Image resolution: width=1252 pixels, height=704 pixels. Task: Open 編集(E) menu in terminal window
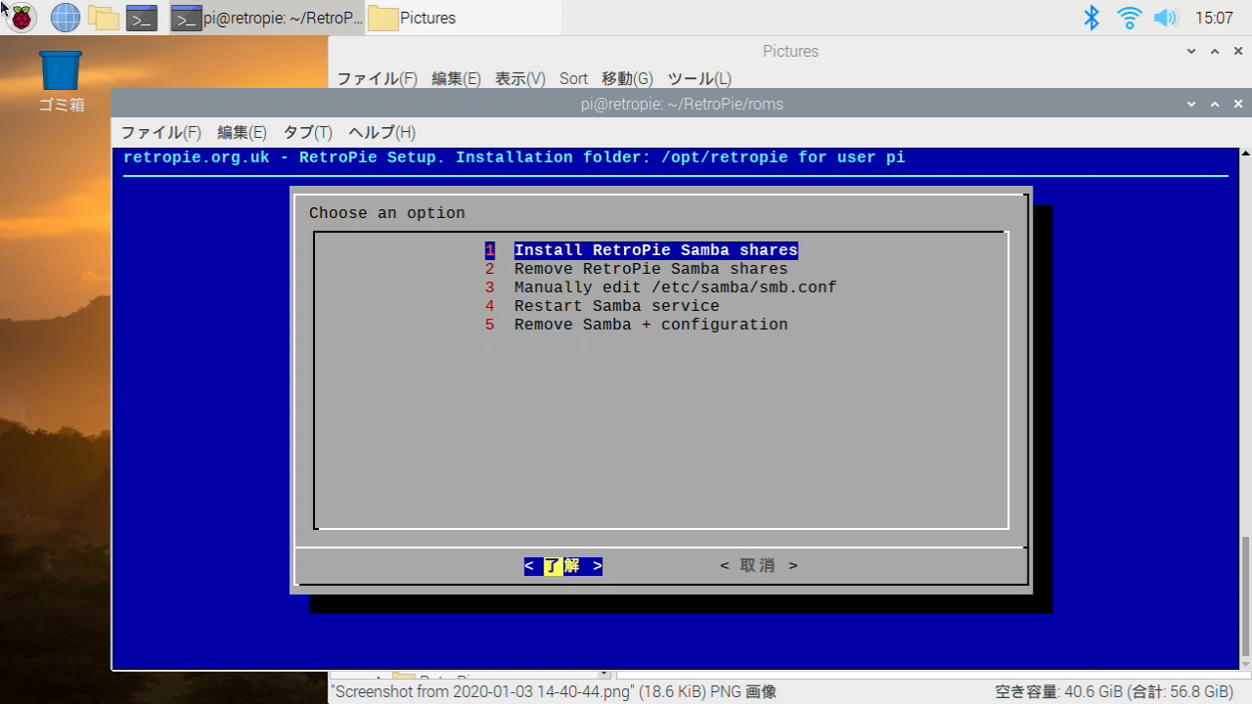coord(242,132)
